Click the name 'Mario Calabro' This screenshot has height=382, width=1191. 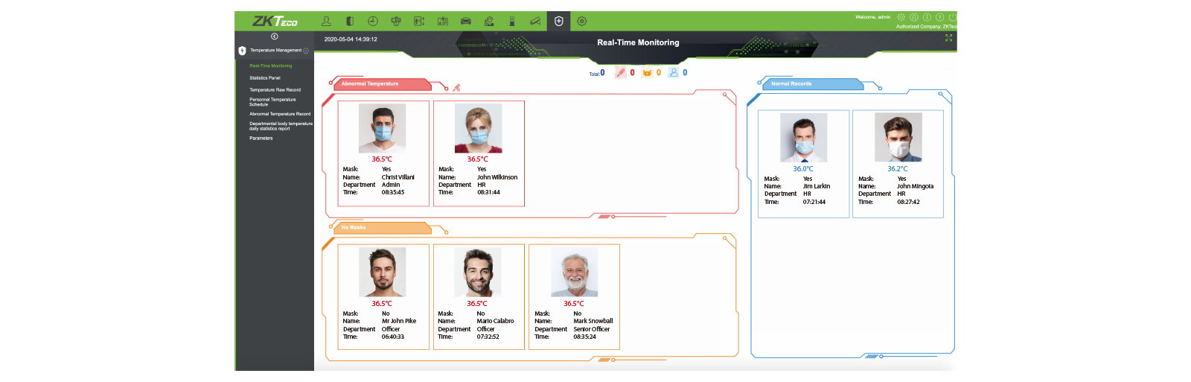coord(496,321)
